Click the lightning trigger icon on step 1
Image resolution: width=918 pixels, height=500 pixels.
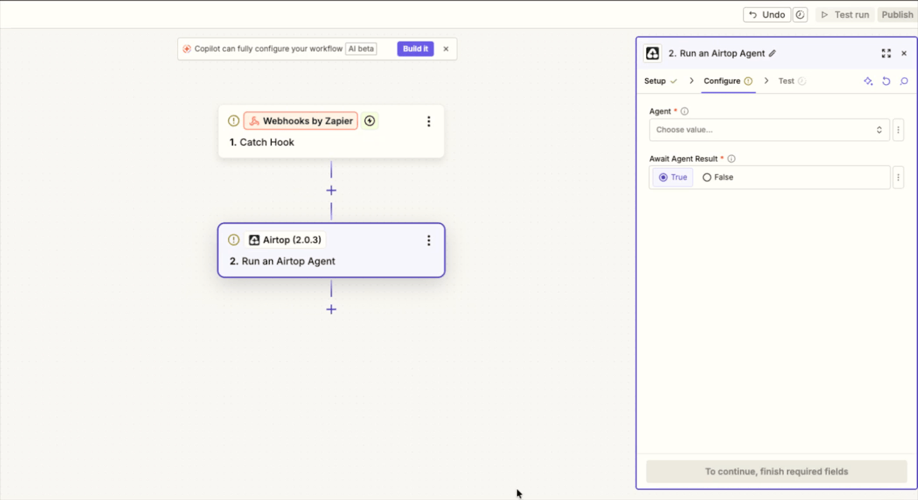(370, 121)
